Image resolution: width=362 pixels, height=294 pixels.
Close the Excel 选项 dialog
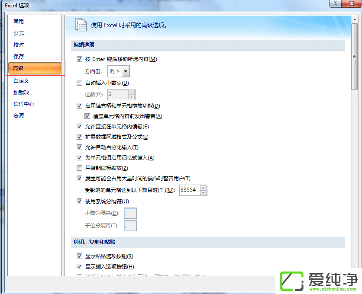click(x=351, y=3)
